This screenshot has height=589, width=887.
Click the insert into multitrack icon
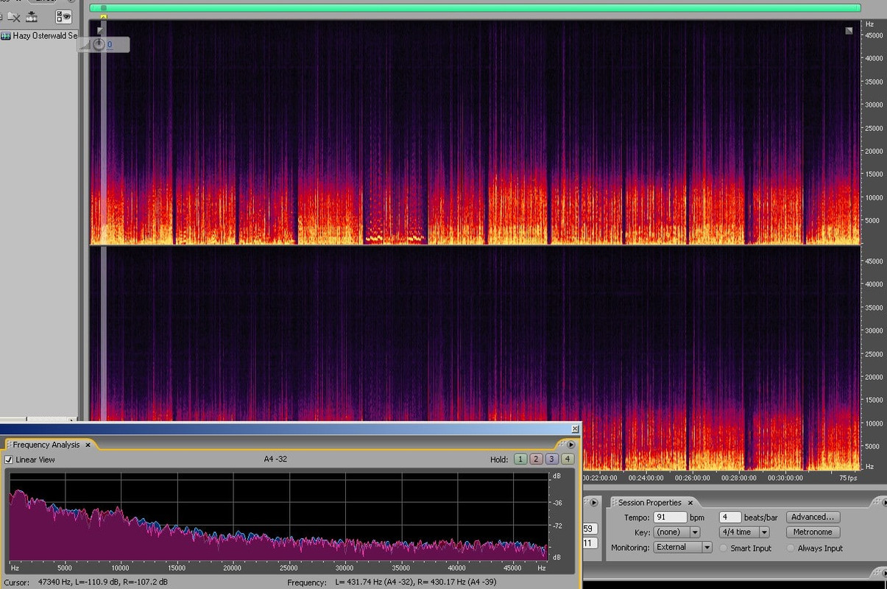[x=32, y=17]
